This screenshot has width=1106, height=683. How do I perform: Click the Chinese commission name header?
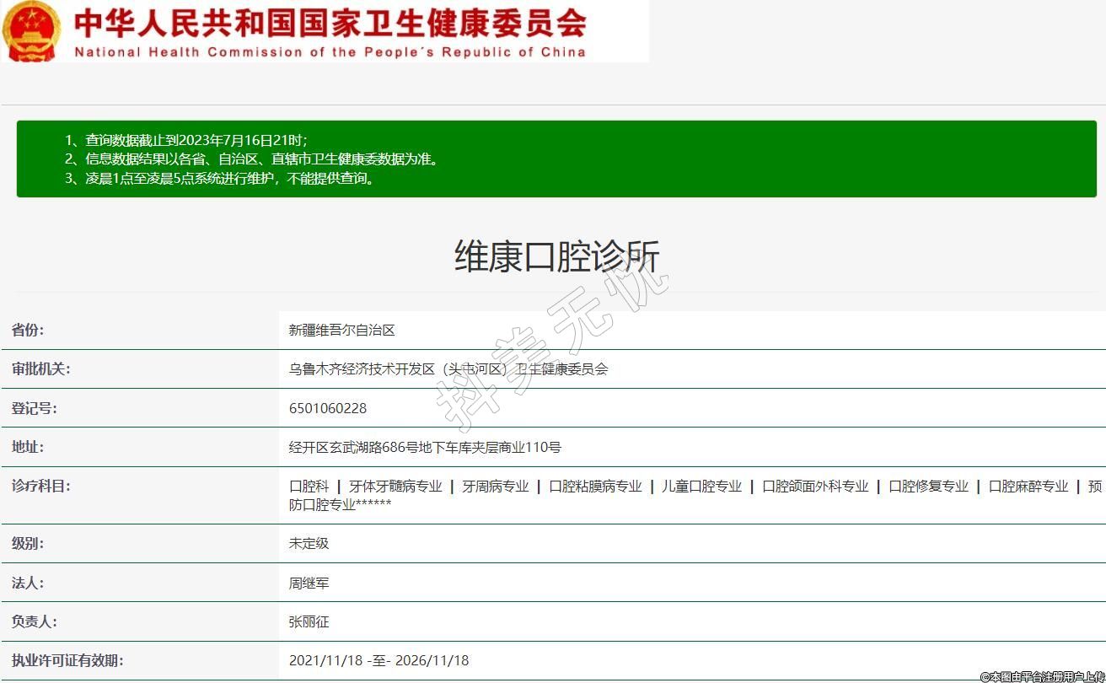tap(329, 23)
